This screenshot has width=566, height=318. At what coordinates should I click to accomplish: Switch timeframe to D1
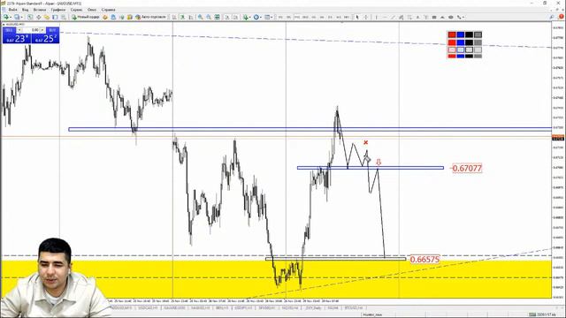(x=330, y=17)
